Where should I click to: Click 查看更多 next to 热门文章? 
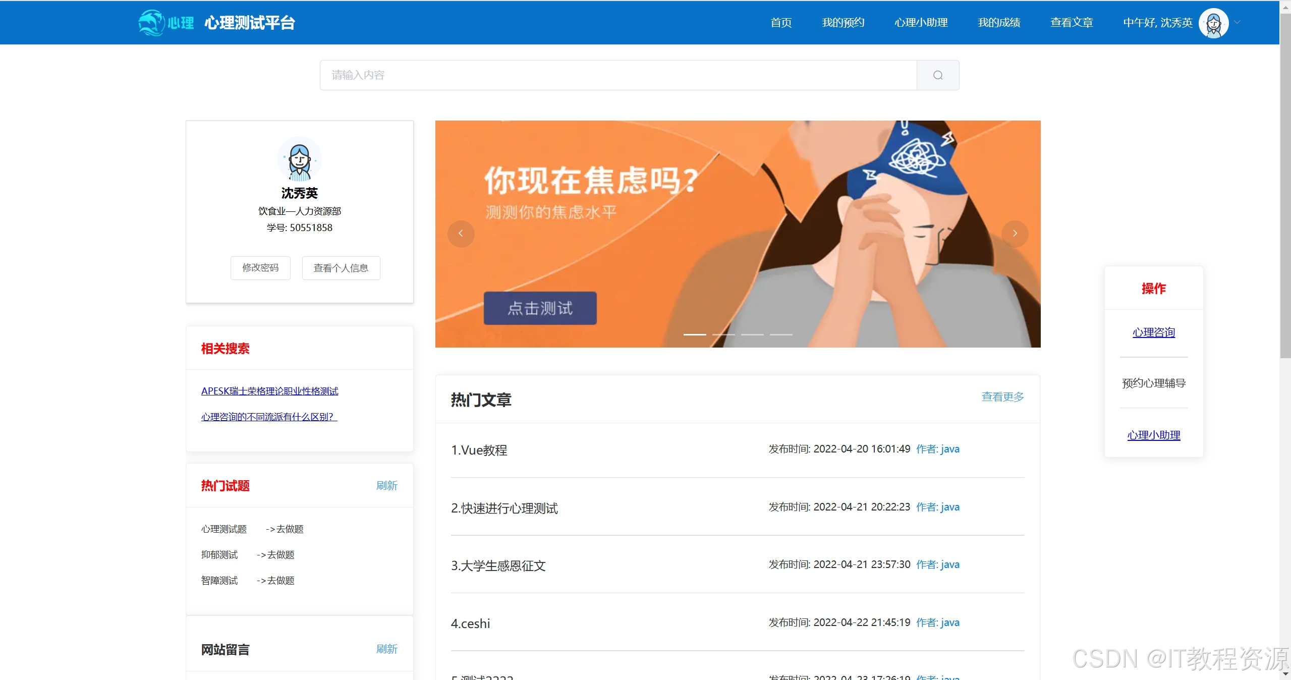coord(1002,397)
